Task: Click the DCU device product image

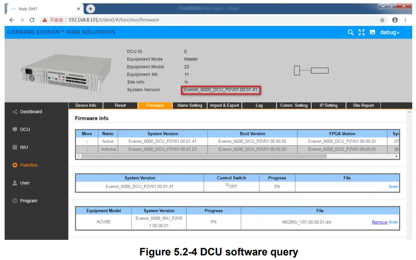Action: click(66, 72)
